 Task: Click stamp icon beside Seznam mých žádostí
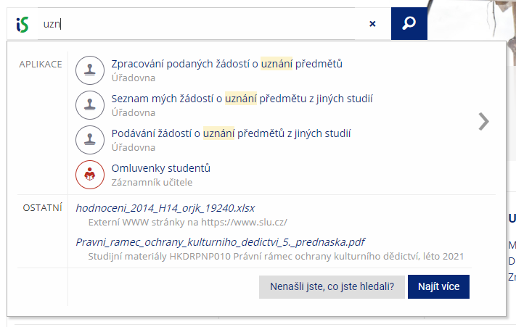point(90,105)
